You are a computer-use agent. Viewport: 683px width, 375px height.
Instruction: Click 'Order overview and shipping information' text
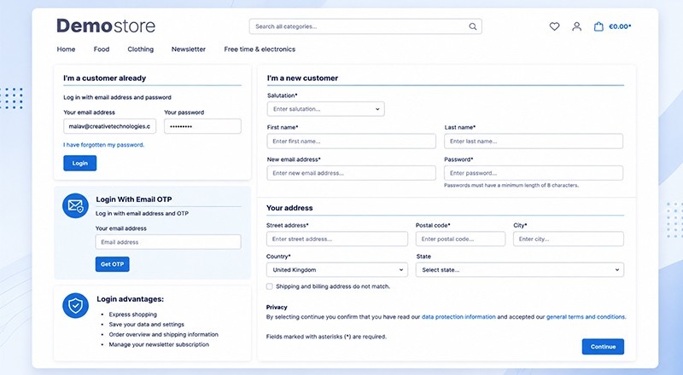tap(163, 334)
